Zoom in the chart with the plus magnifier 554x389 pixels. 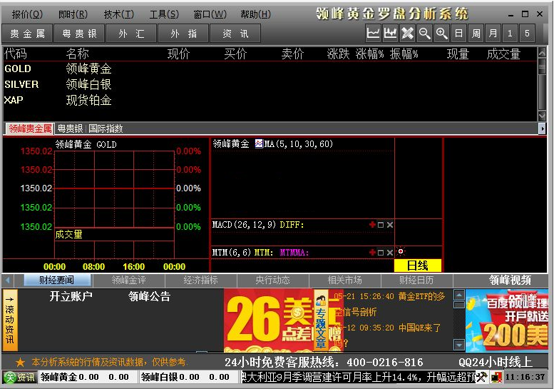[x=441, y=34]
